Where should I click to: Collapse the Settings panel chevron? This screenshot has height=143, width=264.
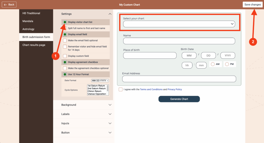click(x=110, y=14)
